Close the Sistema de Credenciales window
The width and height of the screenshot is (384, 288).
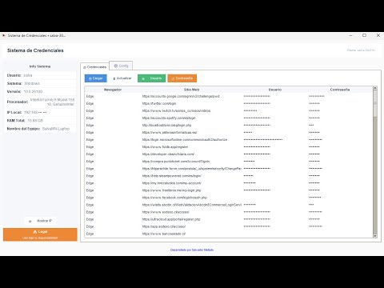(378, 35)
